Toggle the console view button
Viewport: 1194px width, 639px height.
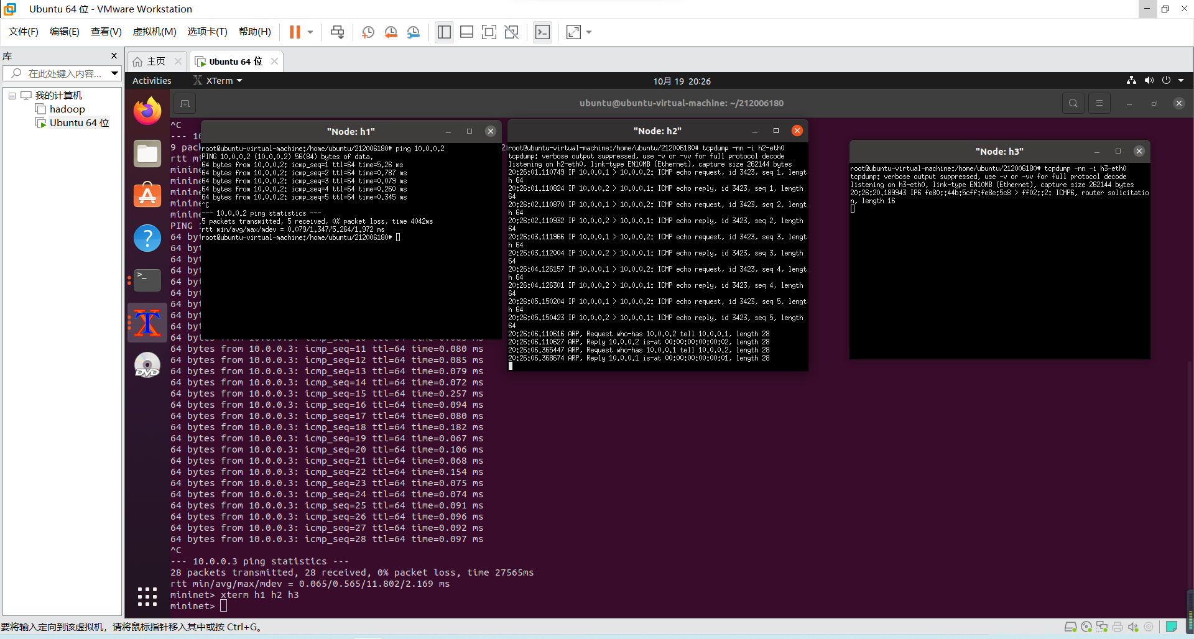click(x=542, y=32)
